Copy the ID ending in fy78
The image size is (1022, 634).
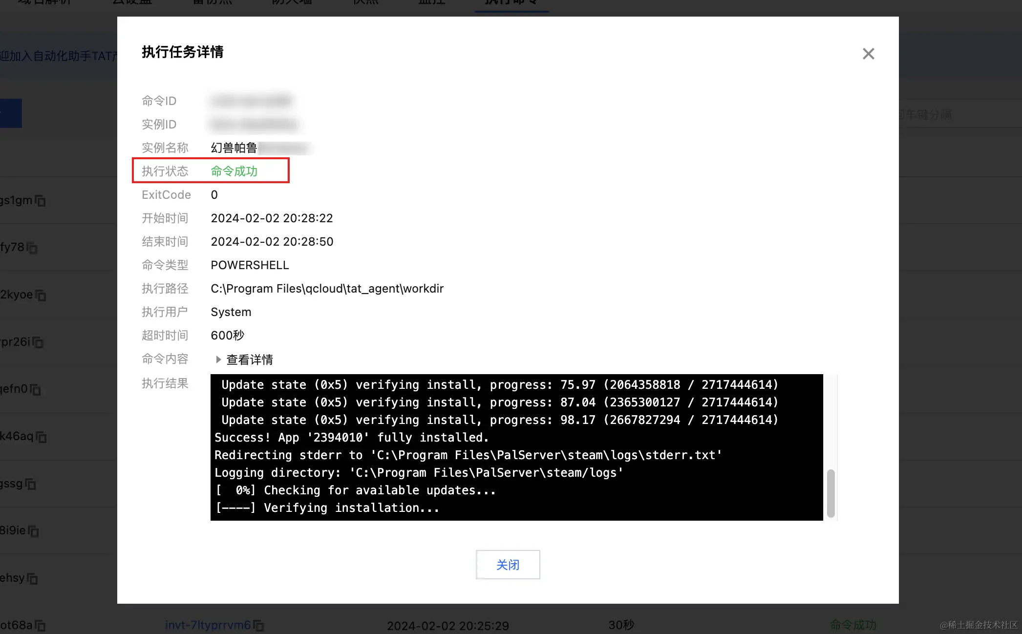[x=32, y=248]
